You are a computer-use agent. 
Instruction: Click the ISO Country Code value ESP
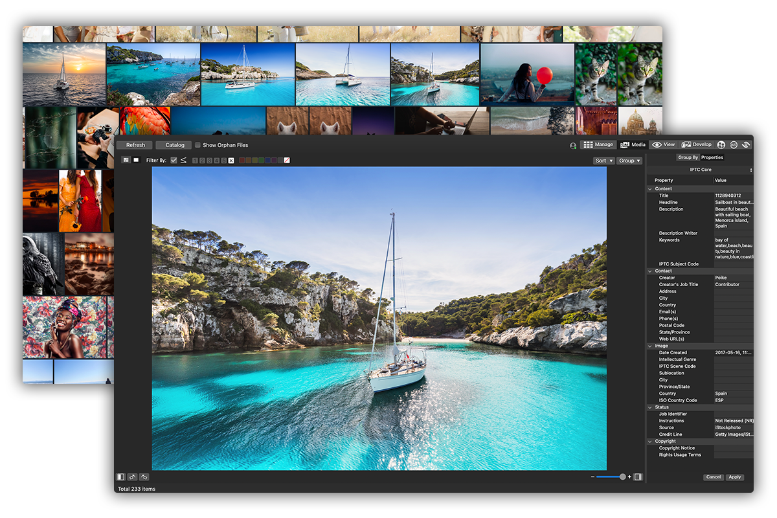click(x=734, y=400)
